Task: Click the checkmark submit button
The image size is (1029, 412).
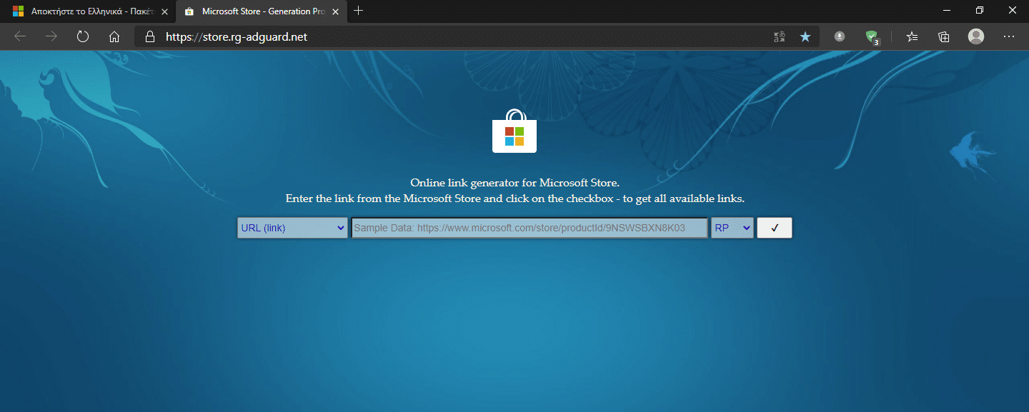Action: point(775,228)
